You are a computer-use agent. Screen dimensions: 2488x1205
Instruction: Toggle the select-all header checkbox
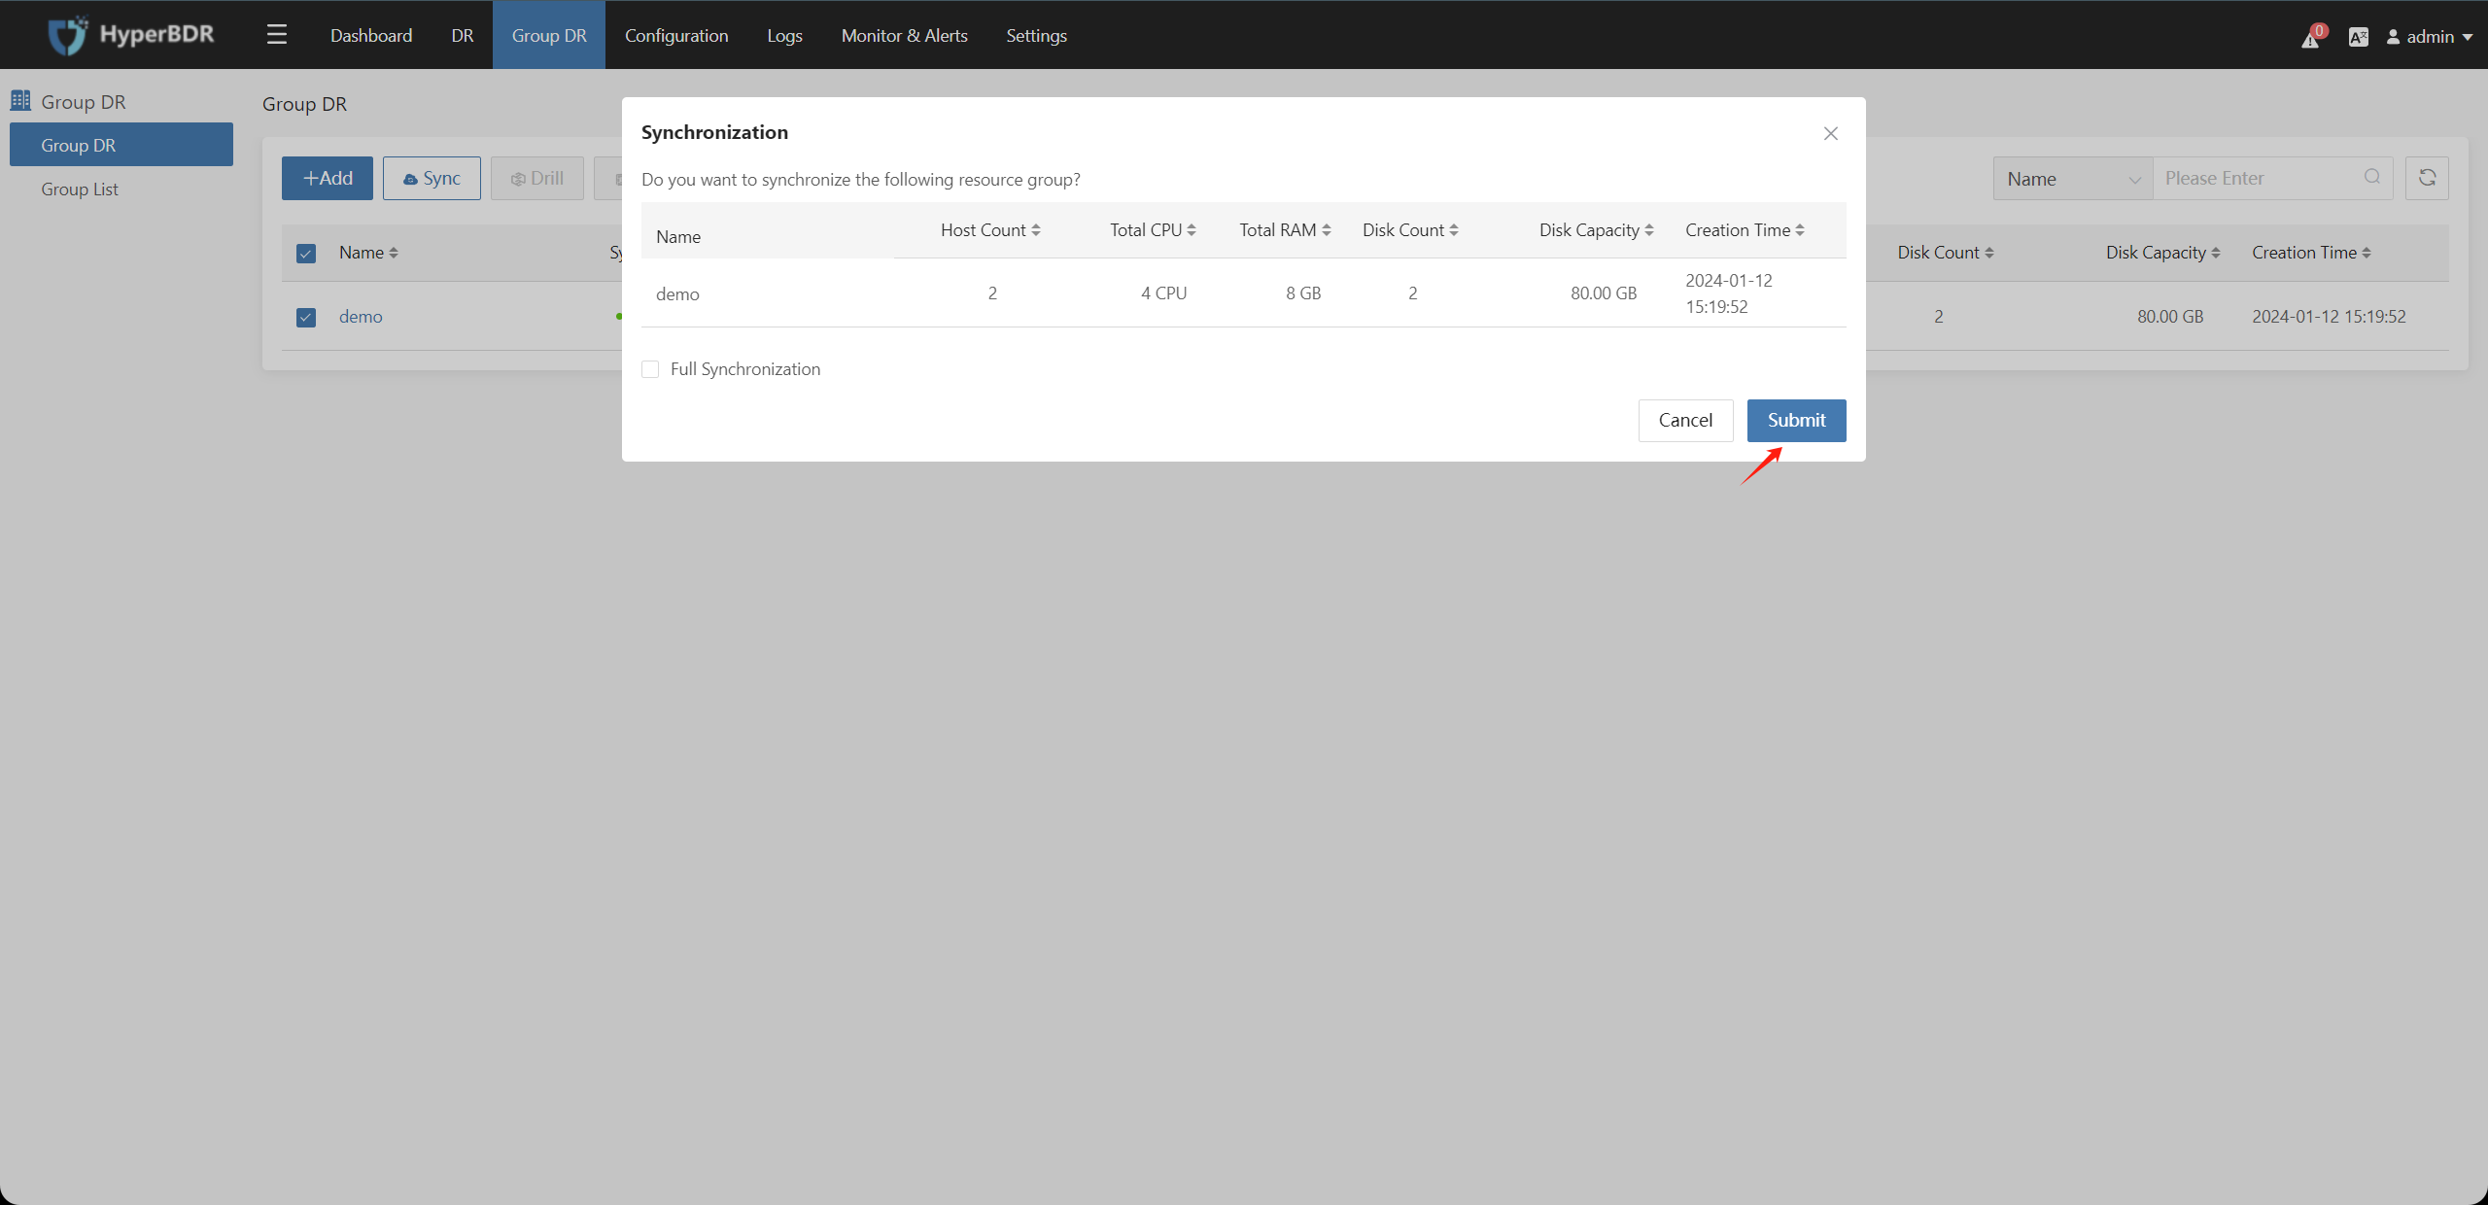pyautogui.click(x=306, y=252)
